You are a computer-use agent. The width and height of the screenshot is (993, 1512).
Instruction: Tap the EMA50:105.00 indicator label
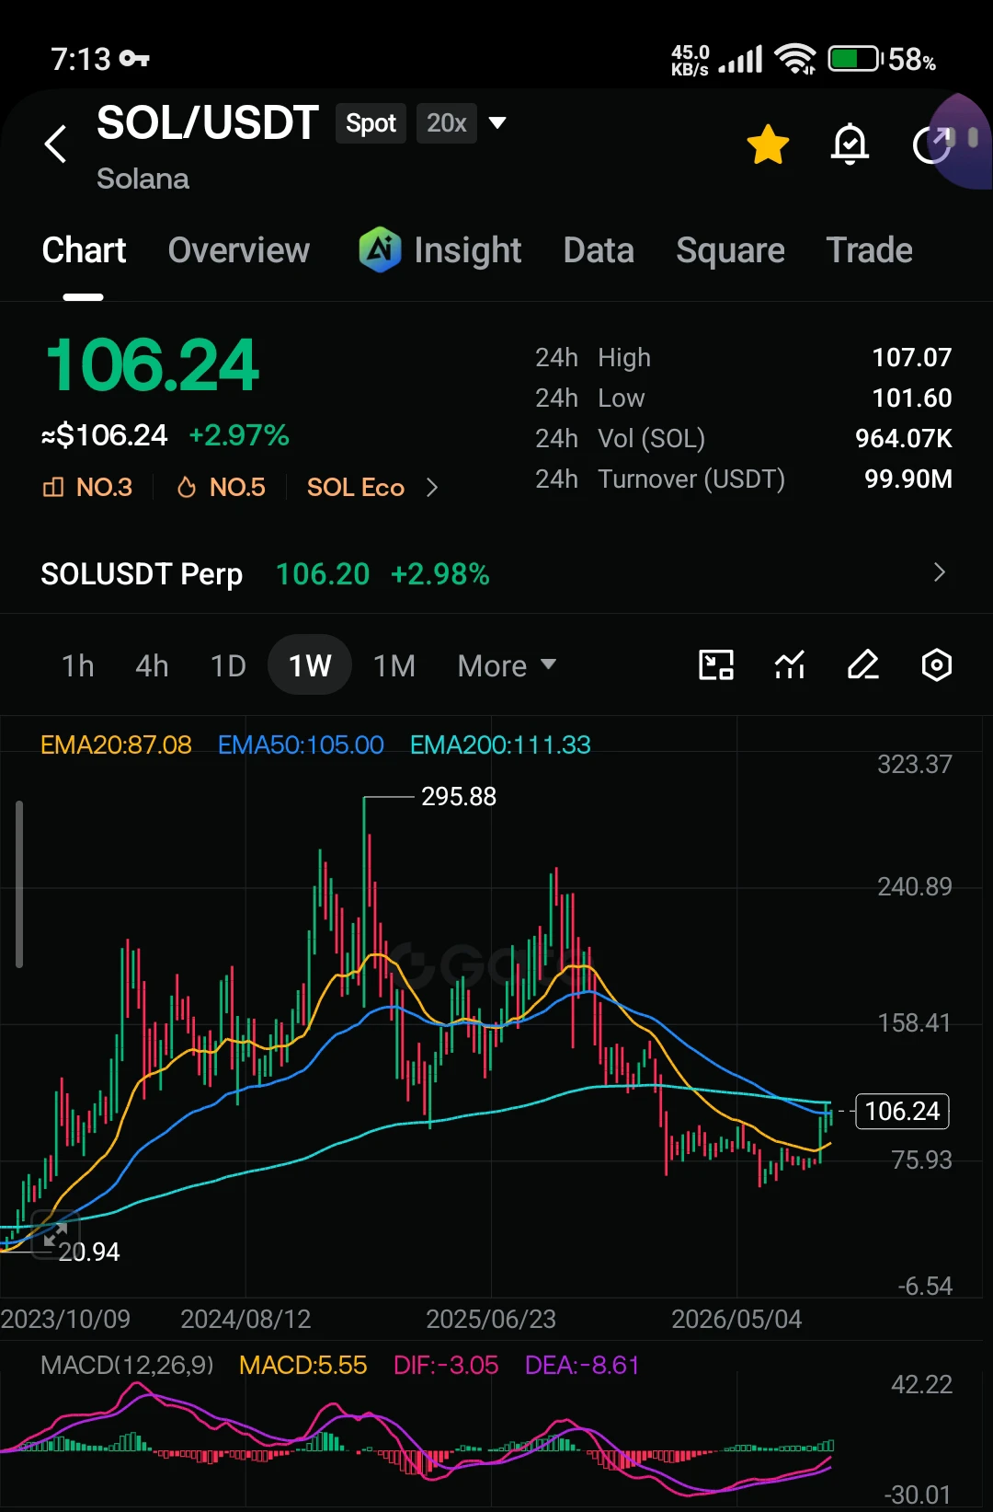[301, 744]
